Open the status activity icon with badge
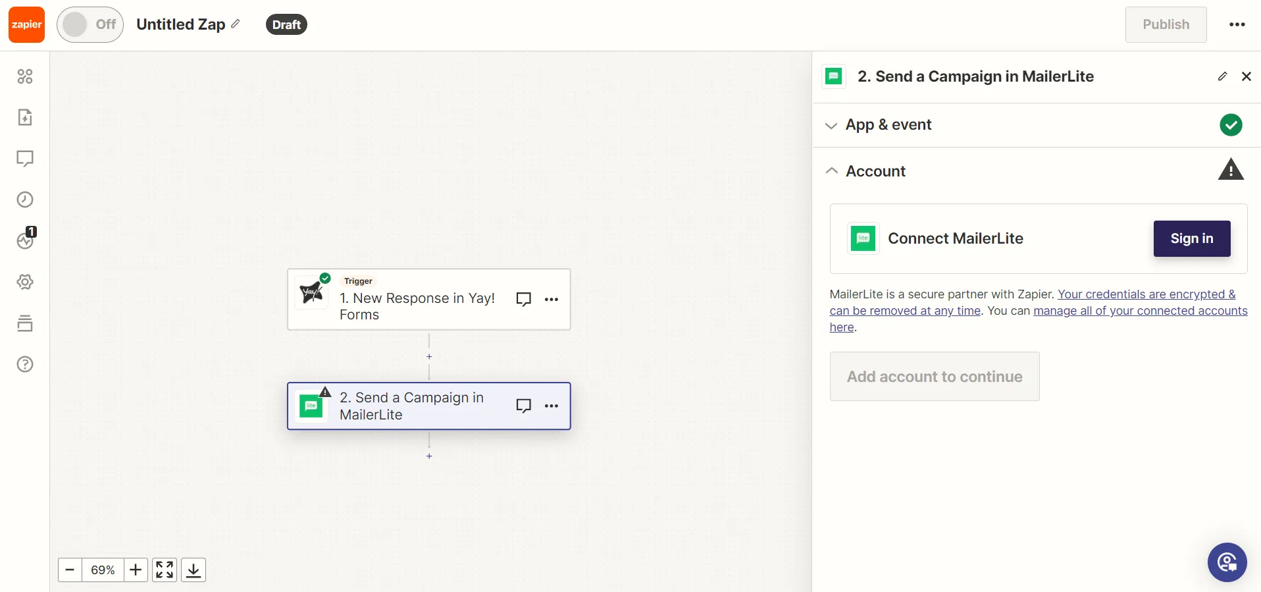 25,240
